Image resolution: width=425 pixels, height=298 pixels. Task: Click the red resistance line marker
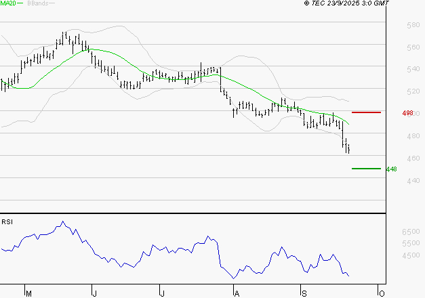pos(366,112)
